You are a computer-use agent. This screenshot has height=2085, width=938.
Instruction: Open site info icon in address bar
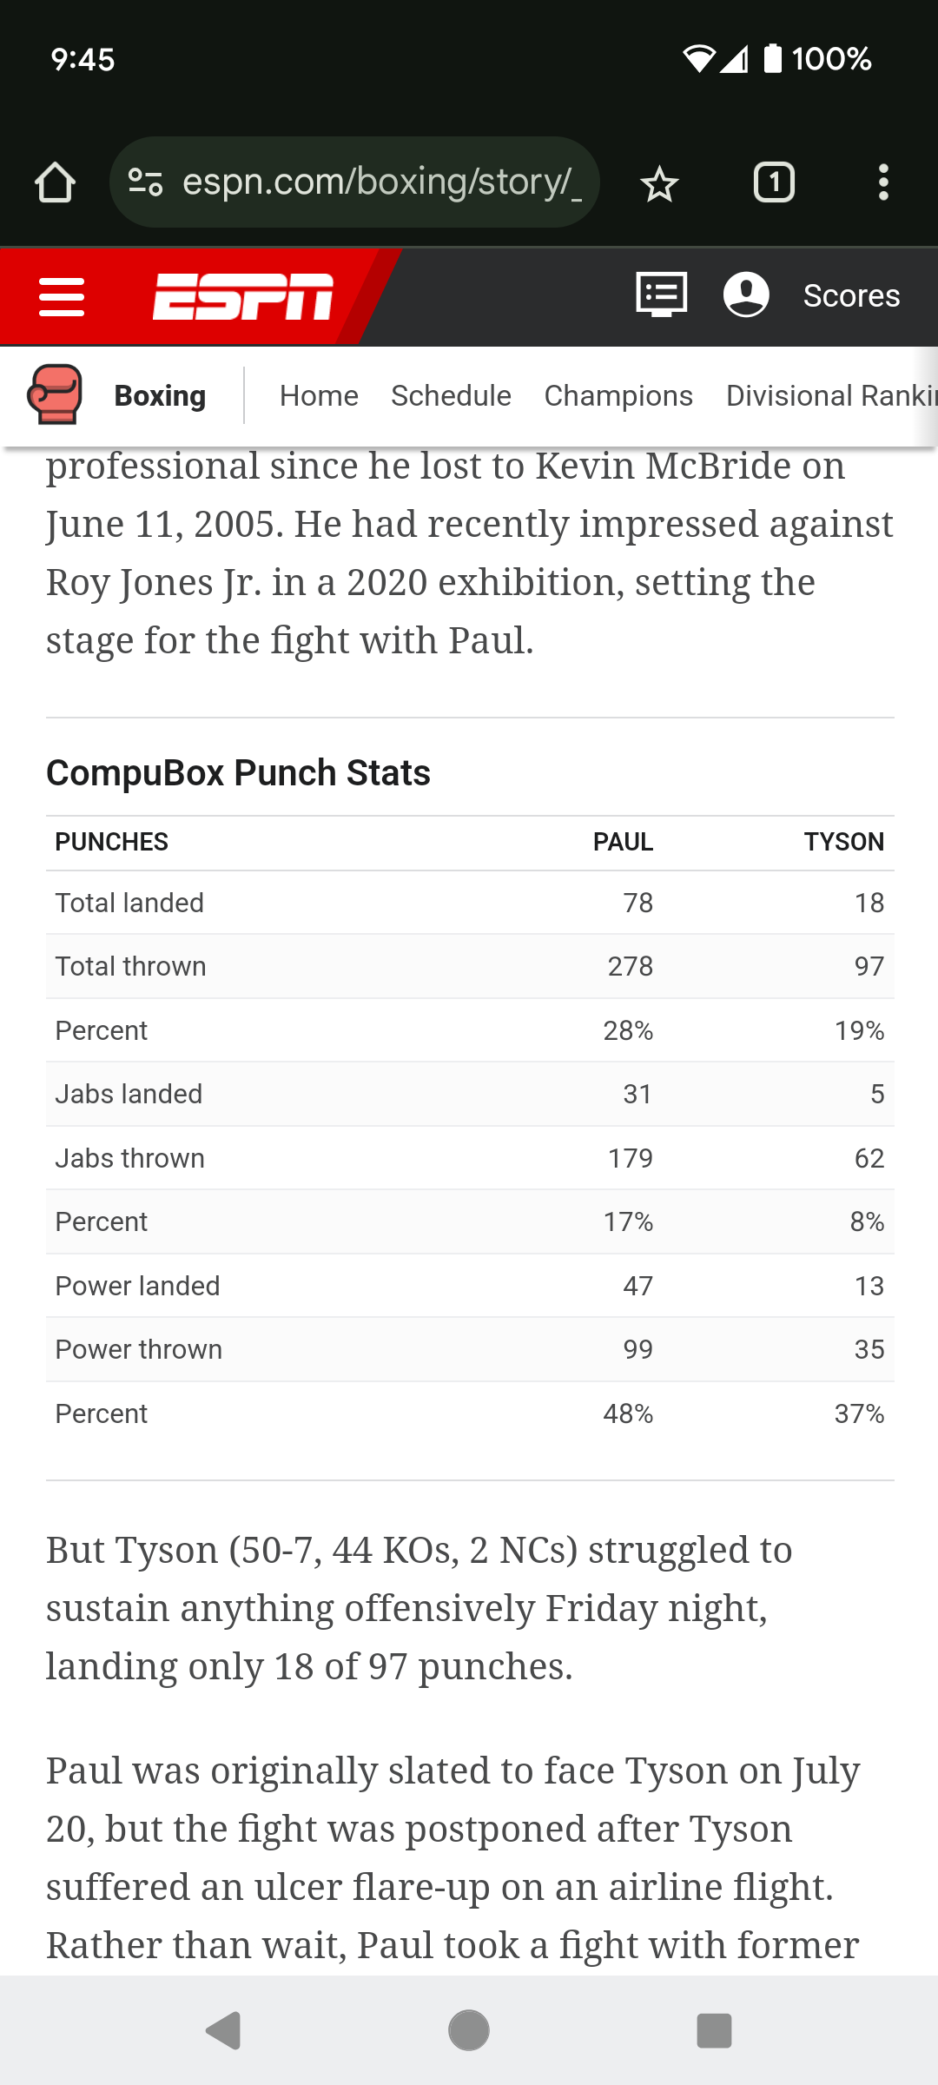tap(145, 182)
